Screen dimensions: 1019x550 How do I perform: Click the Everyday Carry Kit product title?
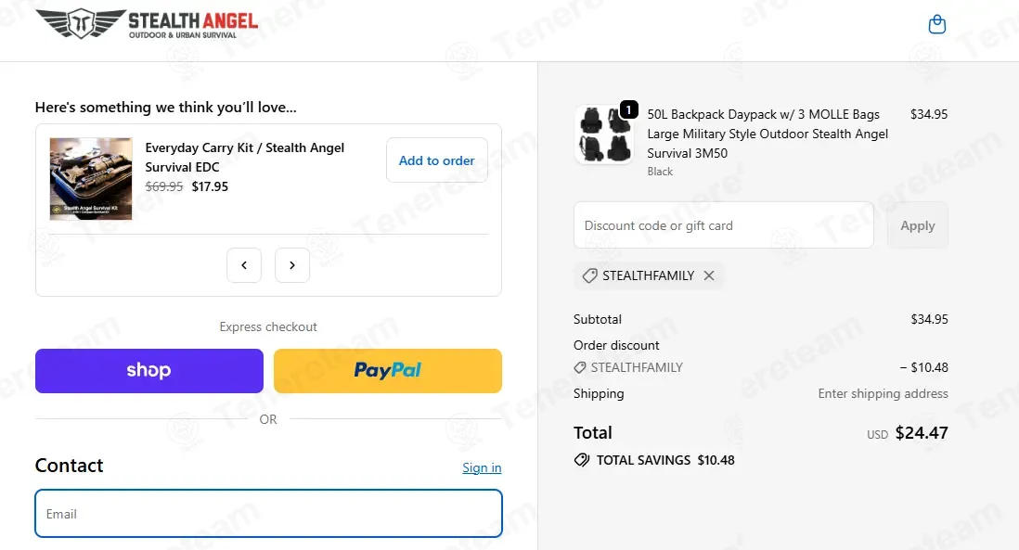coord(244,157)
